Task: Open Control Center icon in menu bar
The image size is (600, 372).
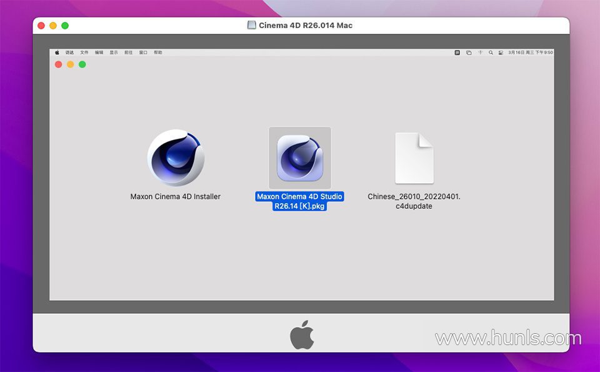Action: (501, 53)
